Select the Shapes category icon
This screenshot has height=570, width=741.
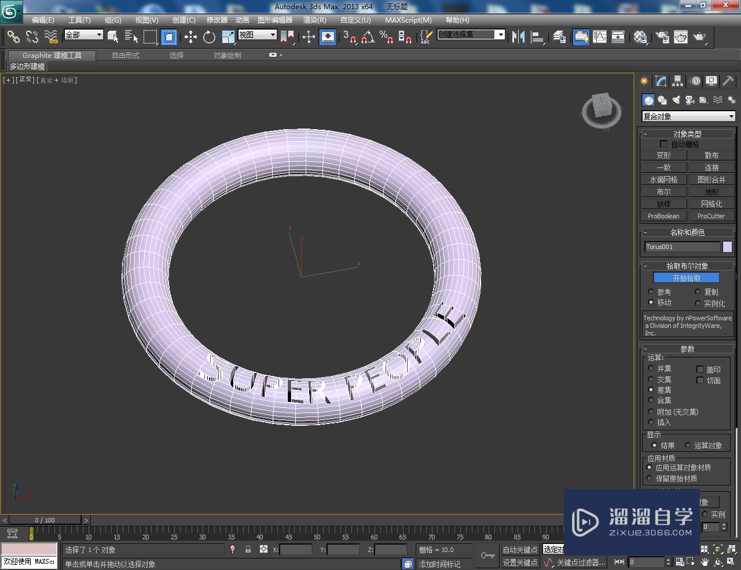662,100
